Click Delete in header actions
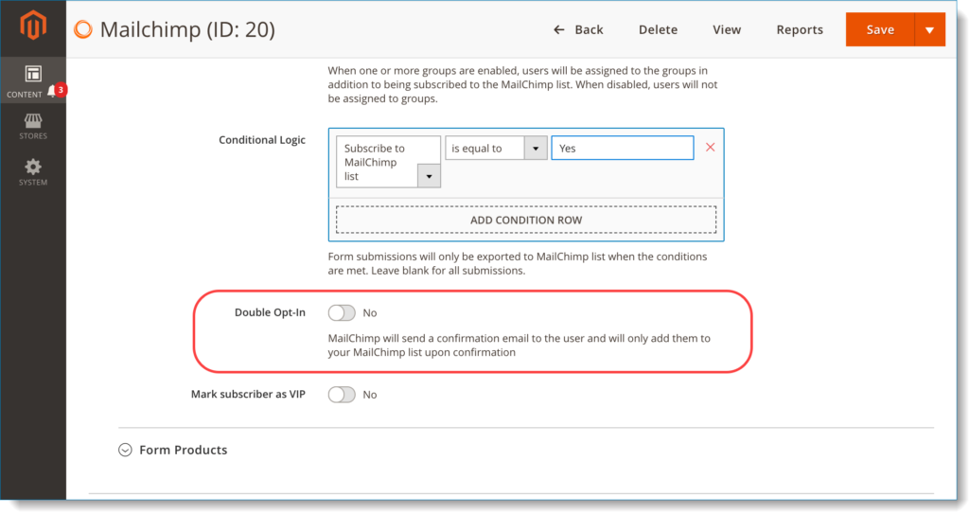Screen dimensions: 969x514 pyautogui.click(x=659, y=29)
